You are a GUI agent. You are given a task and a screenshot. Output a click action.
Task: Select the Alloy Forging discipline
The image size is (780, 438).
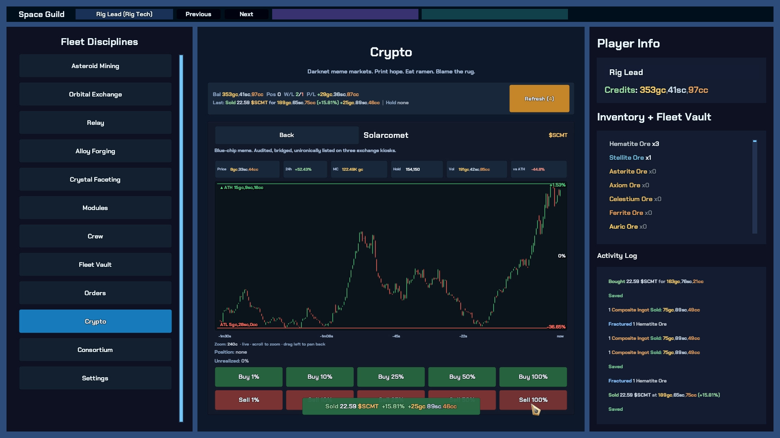[95, 151]
